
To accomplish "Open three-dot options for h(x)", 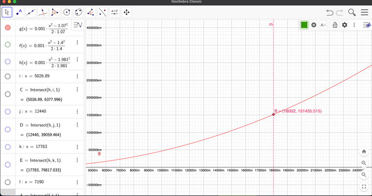I will tap(77, 59).
